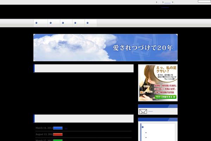Select the date text August 13, 2012
Viewport: 211px width, 141px height.
[x=44, y=134]
